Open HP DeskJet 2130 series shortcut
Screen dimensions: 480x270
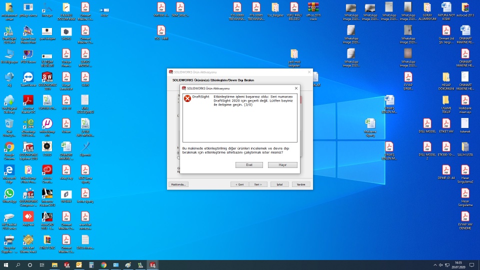click(9, 220)
